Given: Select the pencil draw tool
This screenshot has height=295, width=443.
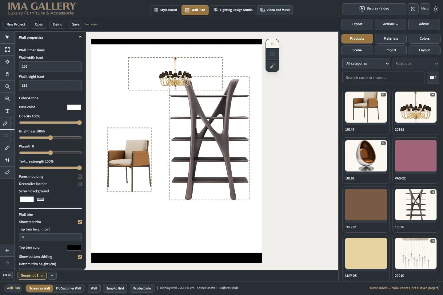Looking at the screenshot, I should pos(5,123).
